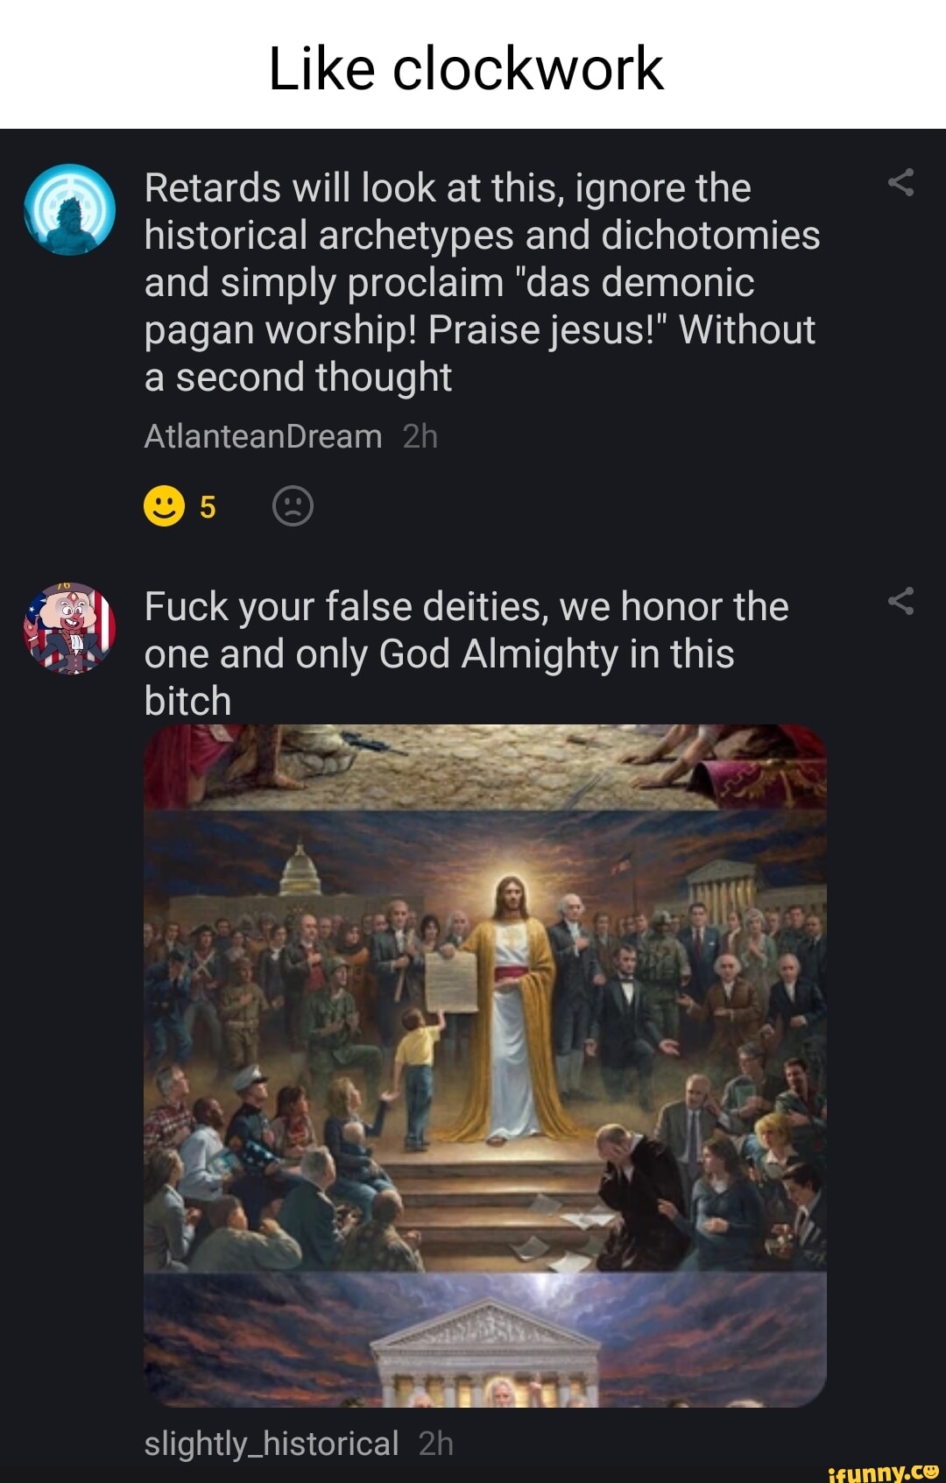Toggle the frown face reaction
Image resolution: width=946 pixels, height=1483 pixels.
[293, 506]
